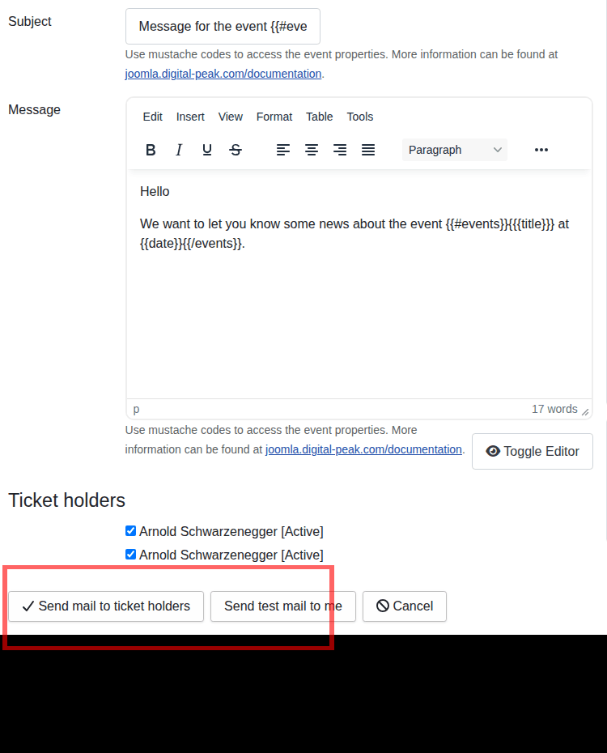Screen dimensions: 607x753
Task: Open the Paragraph format dropdown
Action: (x=455, y=150)
